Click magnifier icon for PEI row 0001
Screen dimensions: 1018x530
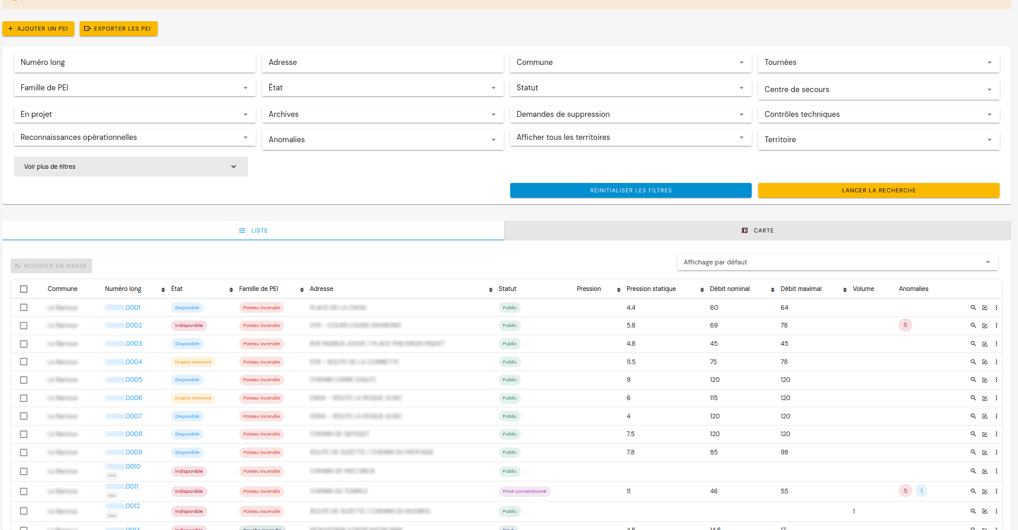[x=973, y=307]
